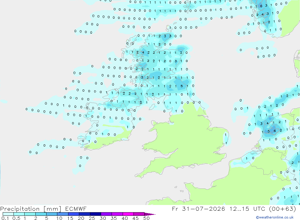Click the '6' value beside '3' near Norway
300x220 pixels.
(261, 6)
